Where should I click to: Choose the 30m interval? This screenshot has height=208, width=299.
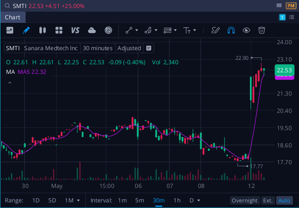coord(159,200)
